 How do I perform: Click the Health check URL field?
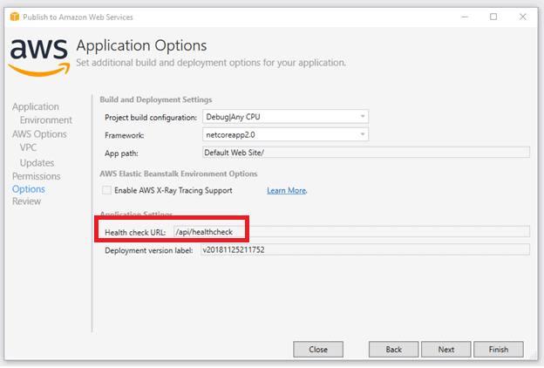pos(351,232)
